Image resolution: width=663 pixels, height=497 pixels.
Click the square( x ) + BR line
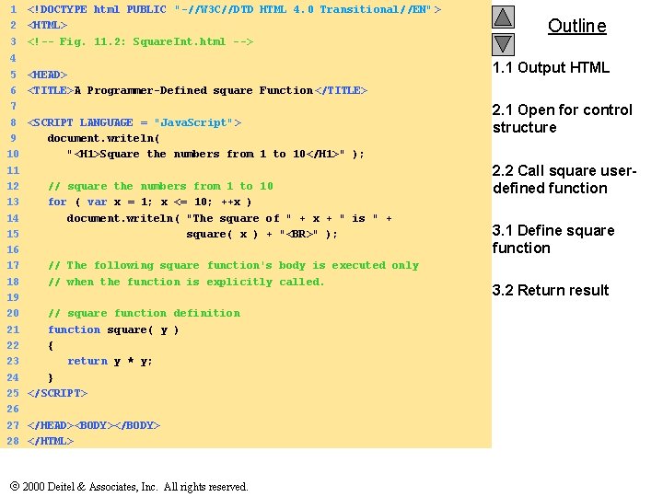point(262,234)
